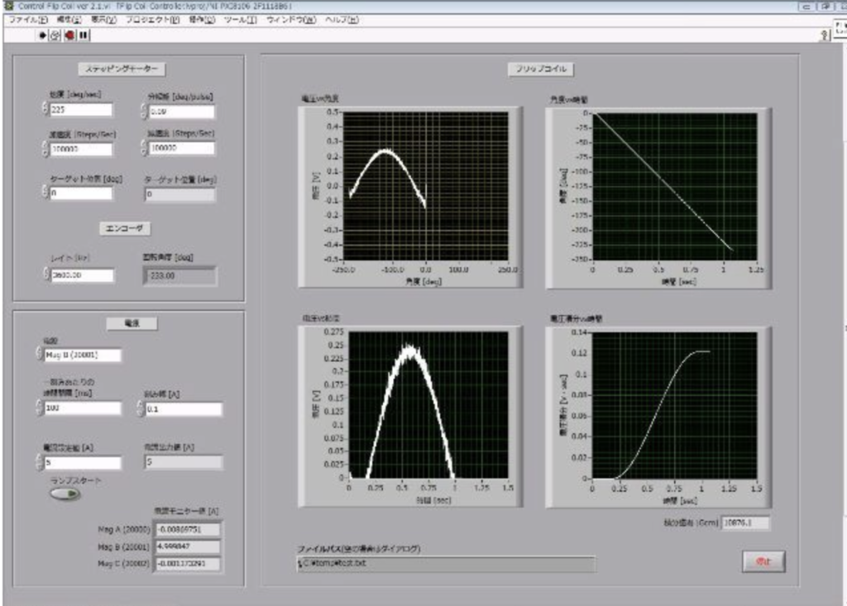Open the ヘルプ(H) menu
Screen dimensions: 847x606
[x=342, y=20]
